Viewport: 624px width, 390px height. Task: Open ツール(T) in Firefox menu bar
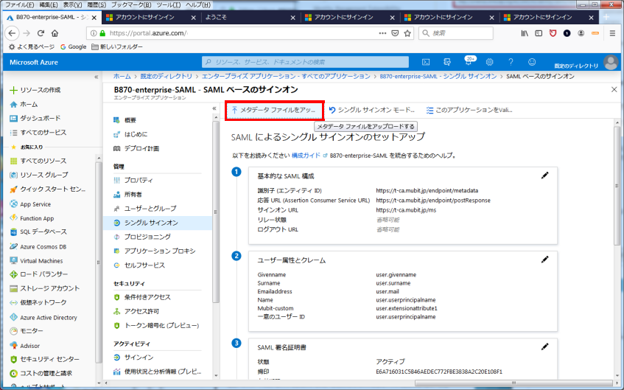coord(168,4)
